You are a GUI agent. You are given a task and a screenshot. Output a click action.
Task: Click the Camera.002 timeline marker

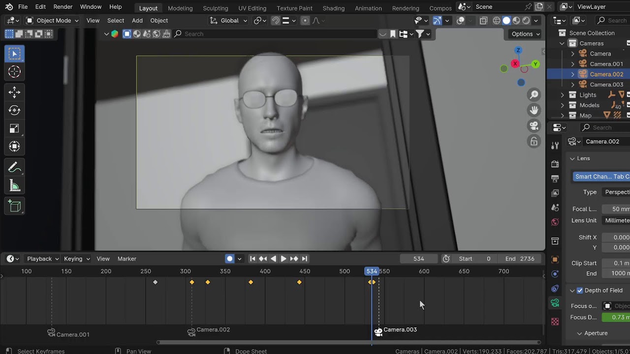[x=191, y=332]
